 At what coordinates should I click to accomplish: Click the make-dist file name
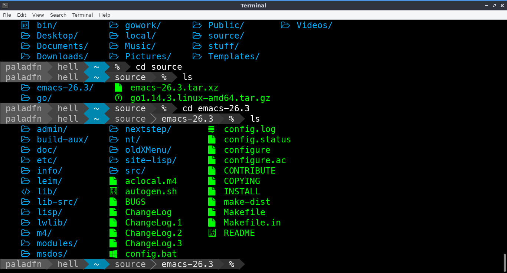click(x=247, y=202)
